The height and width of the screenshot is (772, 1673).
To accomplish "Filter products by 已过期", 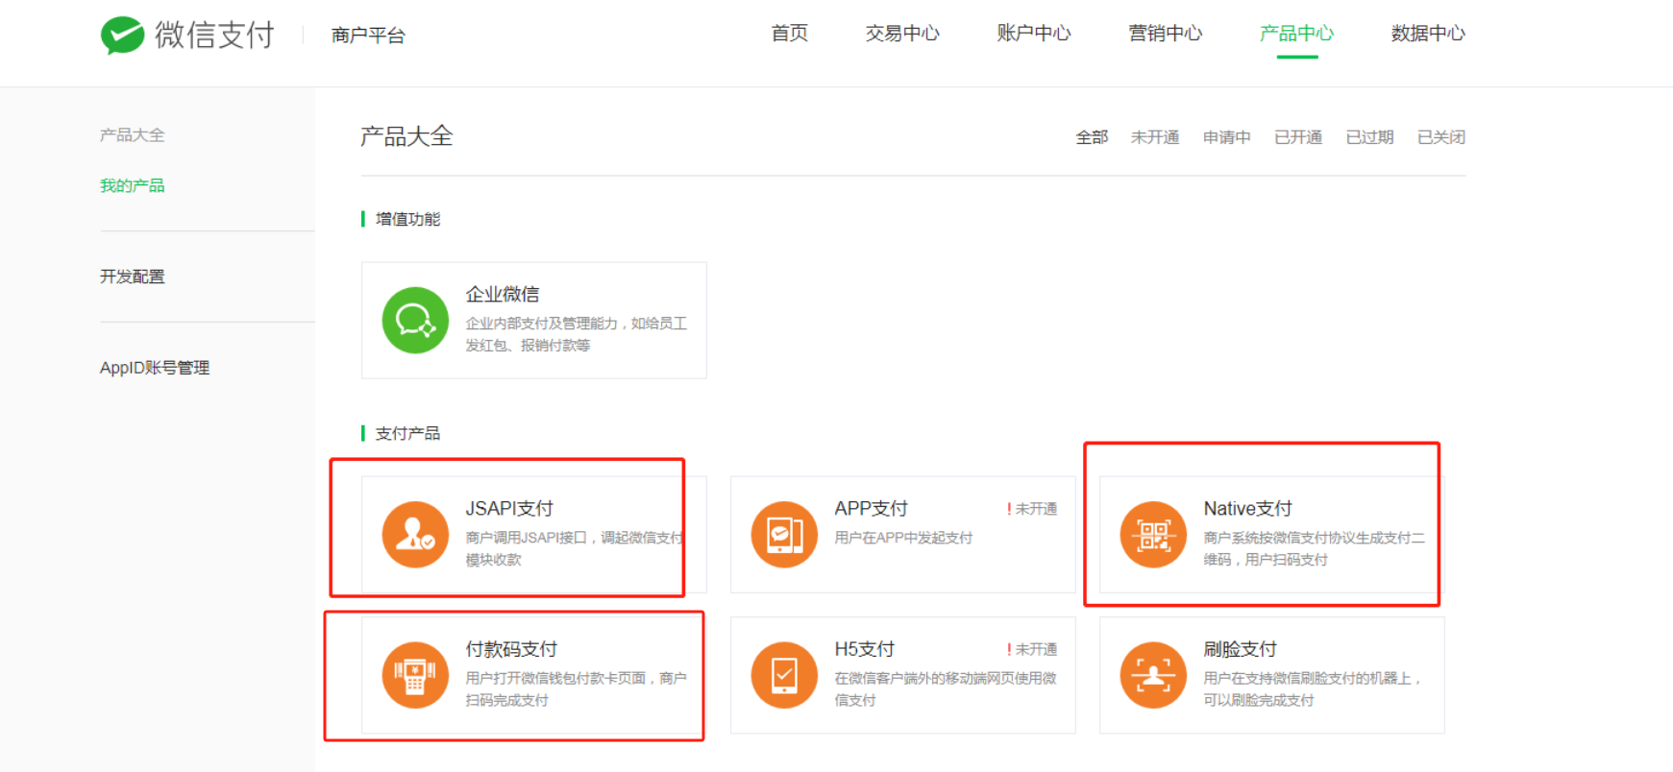I will point(1369,137).
